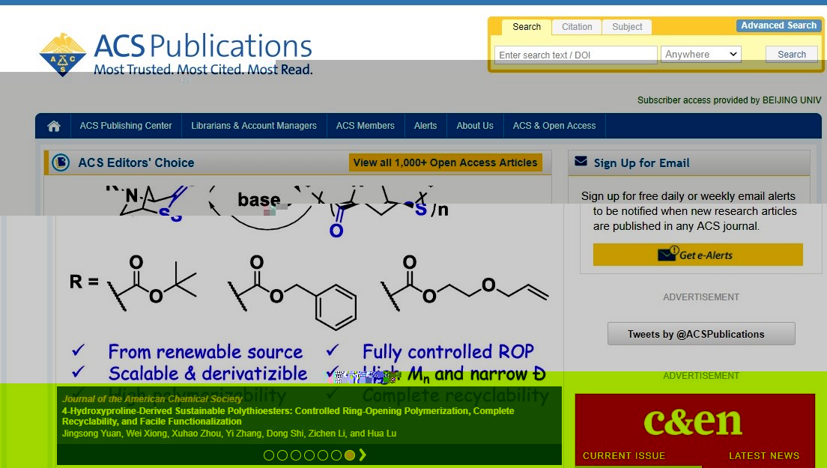This screenshot has width=827, height=468.
Task: Open the ACS Members menu item
Action: pos(365,126)
